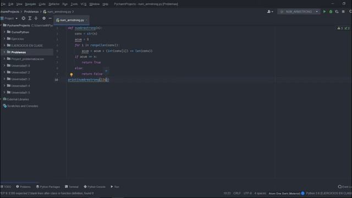352x198 pixels.
Task: Expand the Ejercicios folder
Action: 4,39
